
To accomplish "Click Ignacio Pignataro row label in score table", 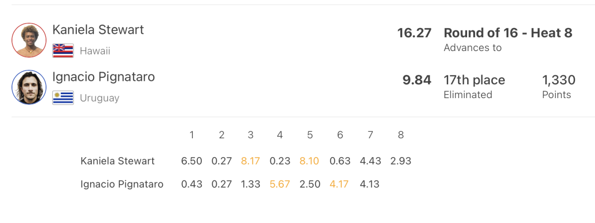I will coord(122,184).
